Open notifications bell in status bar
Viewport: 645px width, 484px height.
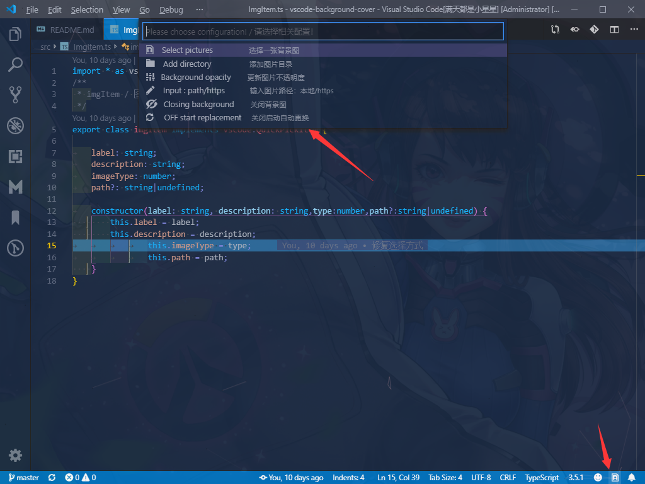coord(631,478)
